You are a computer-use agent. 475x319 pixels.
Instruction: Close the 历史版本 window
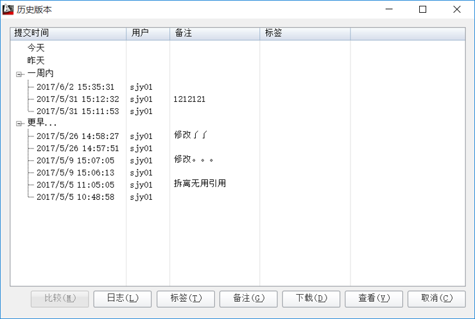(457, 10)
